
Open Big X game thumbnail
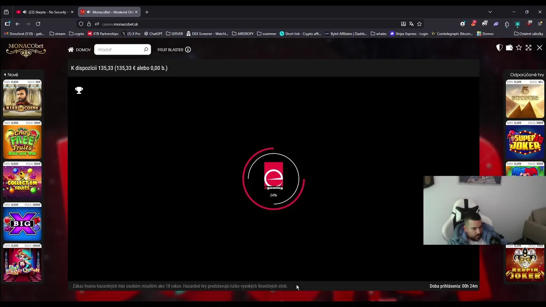[x=22, y=221]
